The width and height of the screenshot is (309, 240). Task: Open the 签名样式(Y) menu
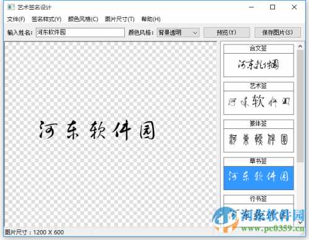pos(46,19)
